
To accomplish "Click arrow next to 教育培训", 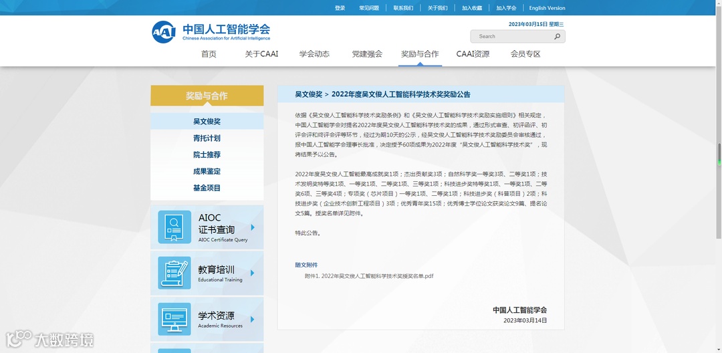I will click(x=253, y=273).
